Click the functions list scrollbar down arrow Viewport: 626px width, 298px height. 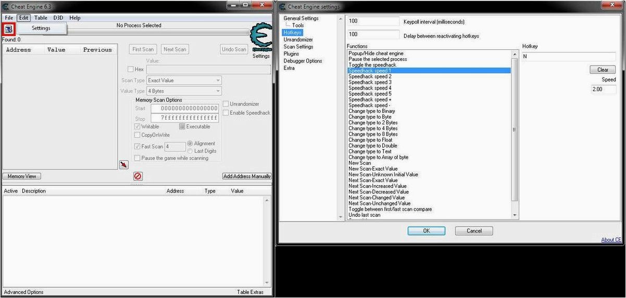point(515,215)
